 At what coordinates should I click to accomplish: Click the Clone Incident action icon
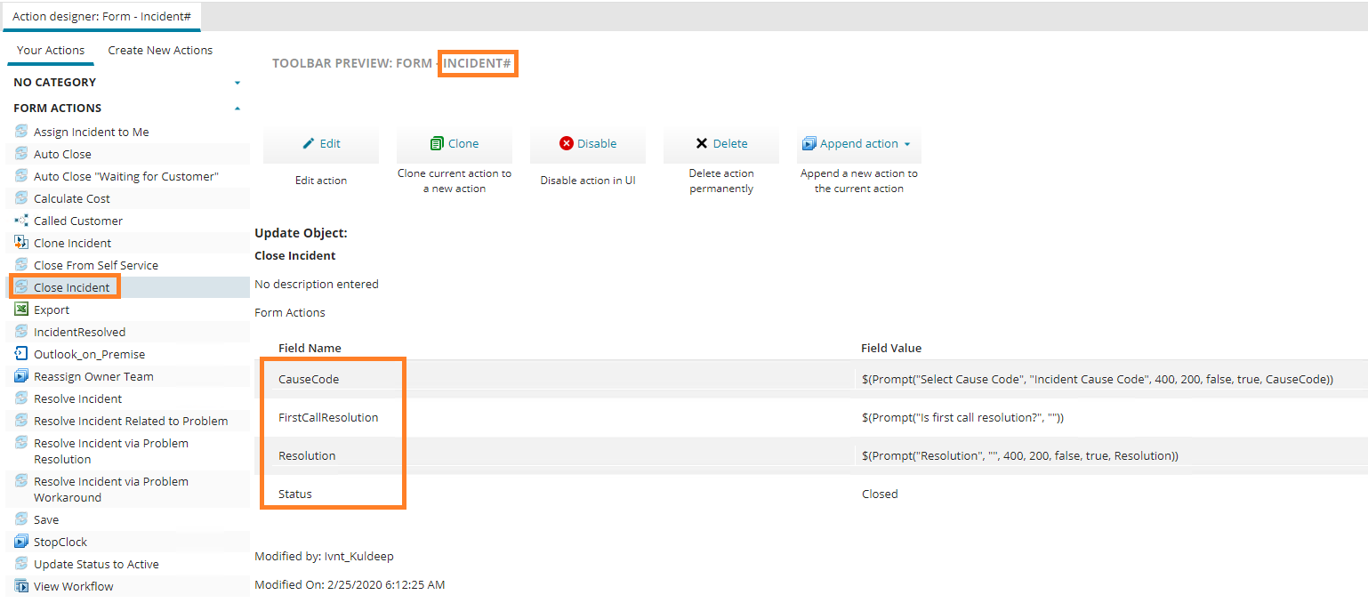pyautogui.click(x=20, y=242)
